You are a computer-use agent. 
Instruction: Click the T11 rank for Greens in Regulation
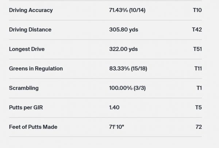point(197,68)
